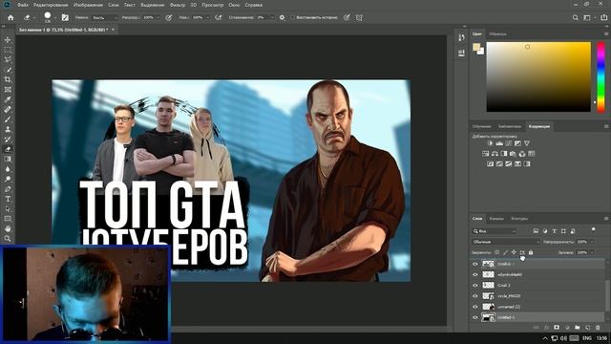Toggle lock transparent pixels
Screen dimensions: 611x344
(496, 252)
